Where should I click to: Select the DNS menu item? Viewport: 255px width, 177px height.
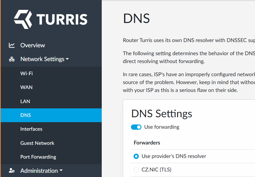(x=51, y=115)
